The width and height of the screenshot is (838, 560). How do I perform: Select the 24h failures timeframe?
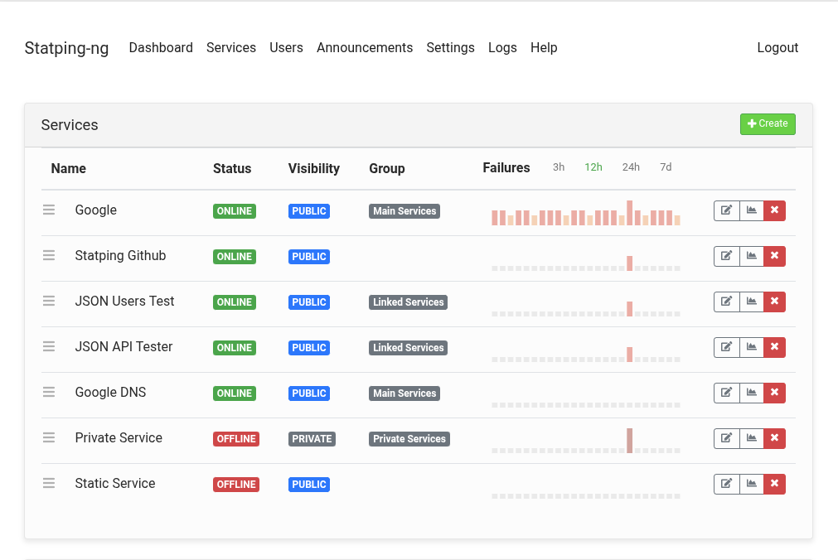coord(631,167)
